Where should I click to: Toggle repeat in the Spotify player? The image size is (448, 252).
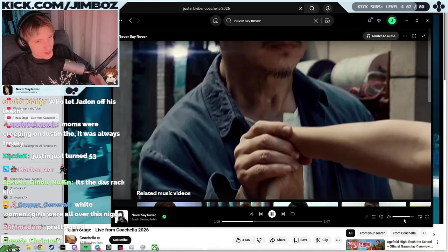pyautogui.click(x=293, y=214)
